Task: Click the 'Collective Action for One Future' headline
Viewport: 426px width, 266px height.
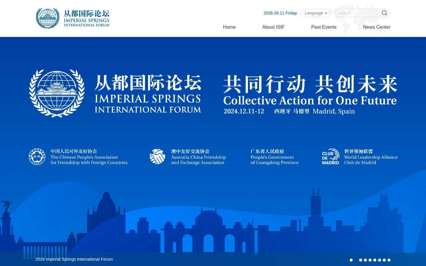Action: (310, 100)
